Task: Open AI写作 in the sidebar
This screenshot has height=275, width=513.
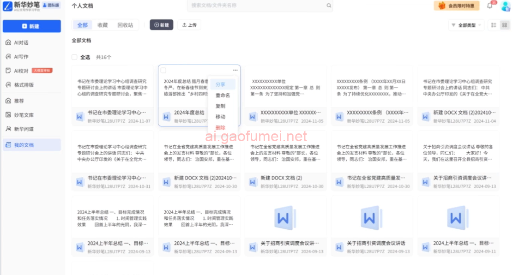Action: 21,57
